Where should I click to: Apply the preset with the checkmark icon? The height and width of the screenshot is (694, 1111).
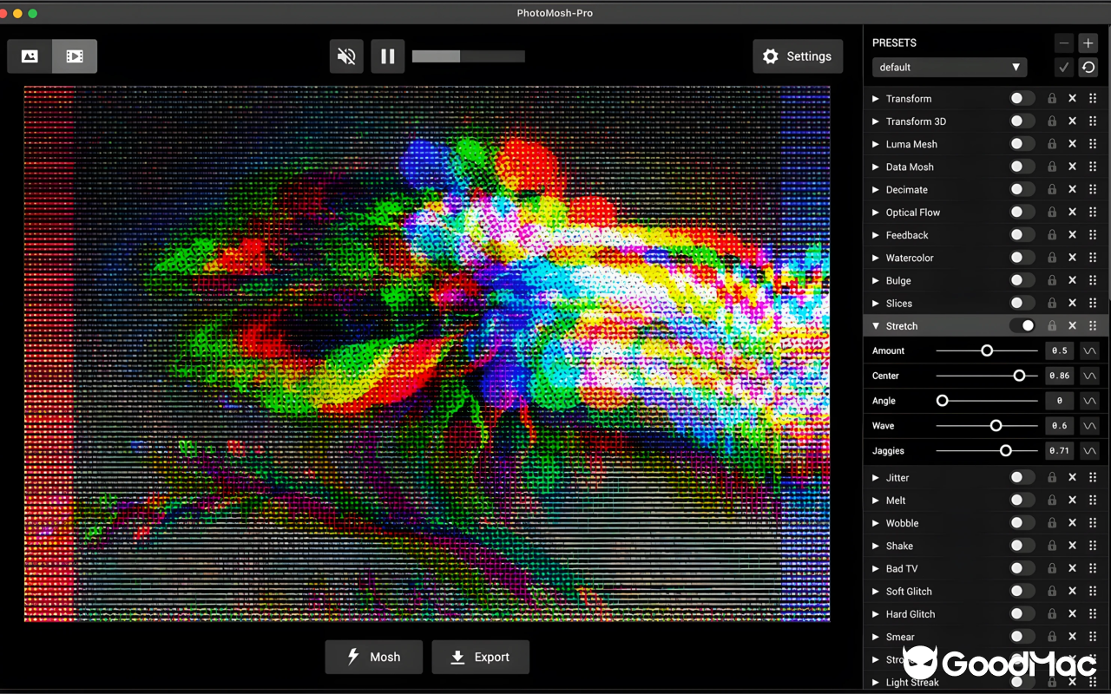(x=1063, y=67)
